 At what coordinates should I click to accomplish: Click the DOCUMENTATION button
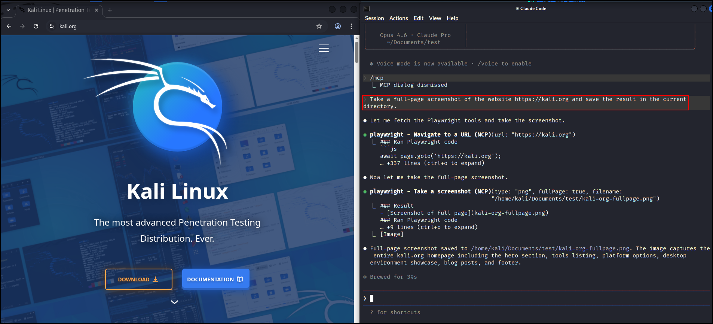click(x=215, y=279)
